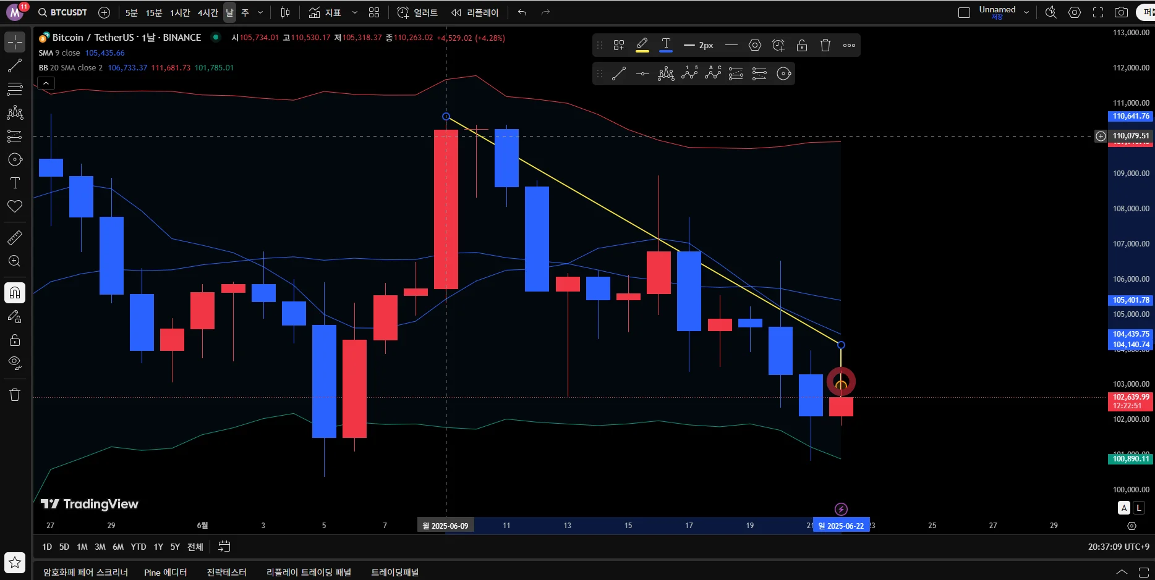Toggle hide all drawings eye icon
Viewport: 1155px width, 580px height.
click(x=15, y=363)
